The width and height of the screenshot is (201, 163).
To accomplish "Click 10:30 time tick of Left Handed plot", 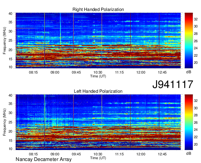I will coord(98,154).
